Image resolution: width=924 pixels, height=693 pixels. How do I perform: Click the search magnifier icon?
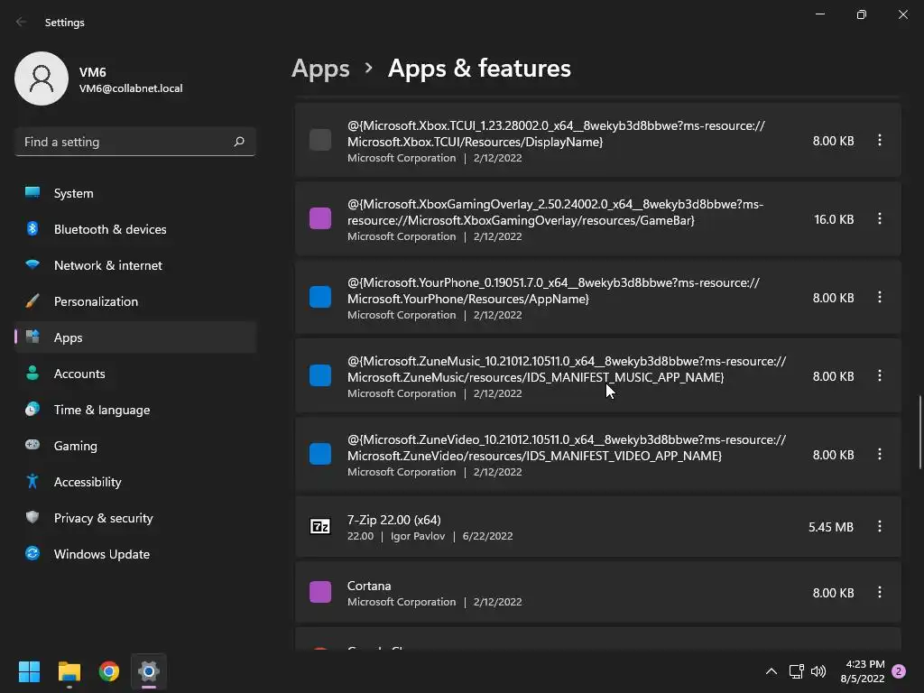point(239,142)
